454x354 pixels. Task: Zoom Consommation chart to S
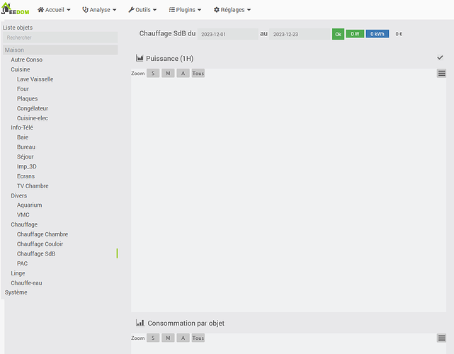point(153,338)
